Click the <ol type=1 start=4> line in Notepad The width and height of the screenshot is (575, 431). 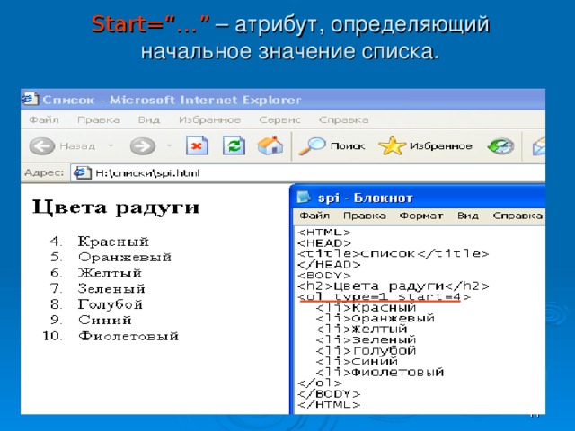coord(384,296)
